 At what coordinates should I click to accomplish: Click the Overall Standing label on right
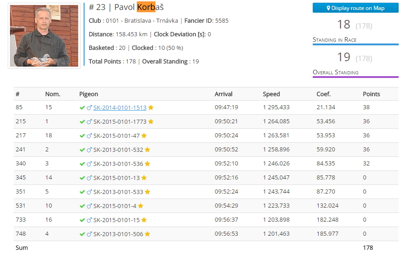tap(335, 73)
